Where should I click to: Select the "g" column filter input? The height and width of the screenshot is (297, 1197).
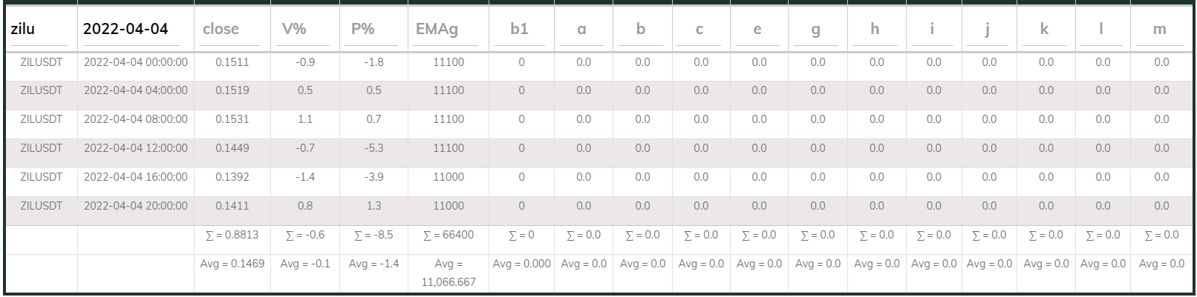coord(816,30)
